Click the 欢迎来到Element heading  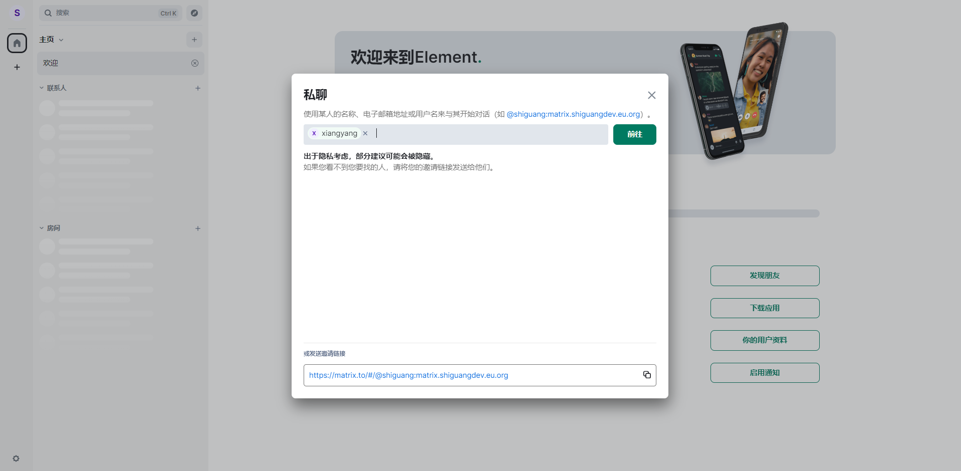point(416,57)
